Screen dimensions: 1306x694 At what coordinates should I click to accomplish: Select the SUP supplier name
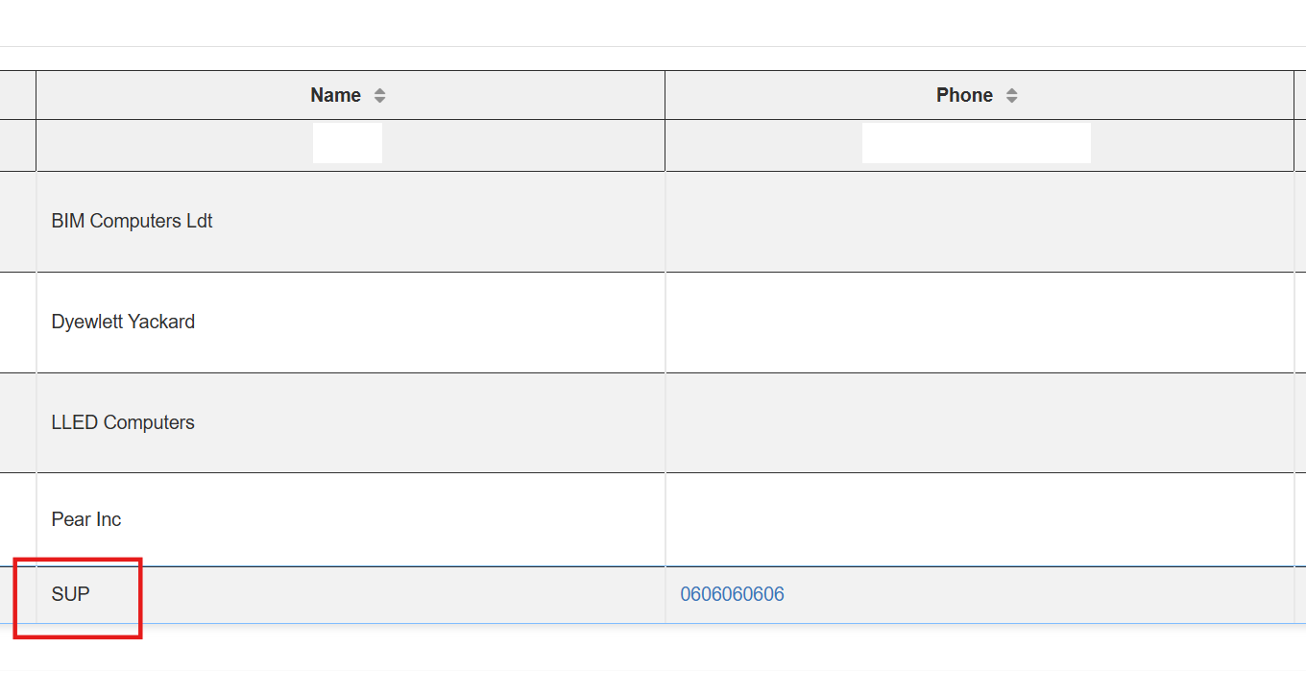[70, 594]
